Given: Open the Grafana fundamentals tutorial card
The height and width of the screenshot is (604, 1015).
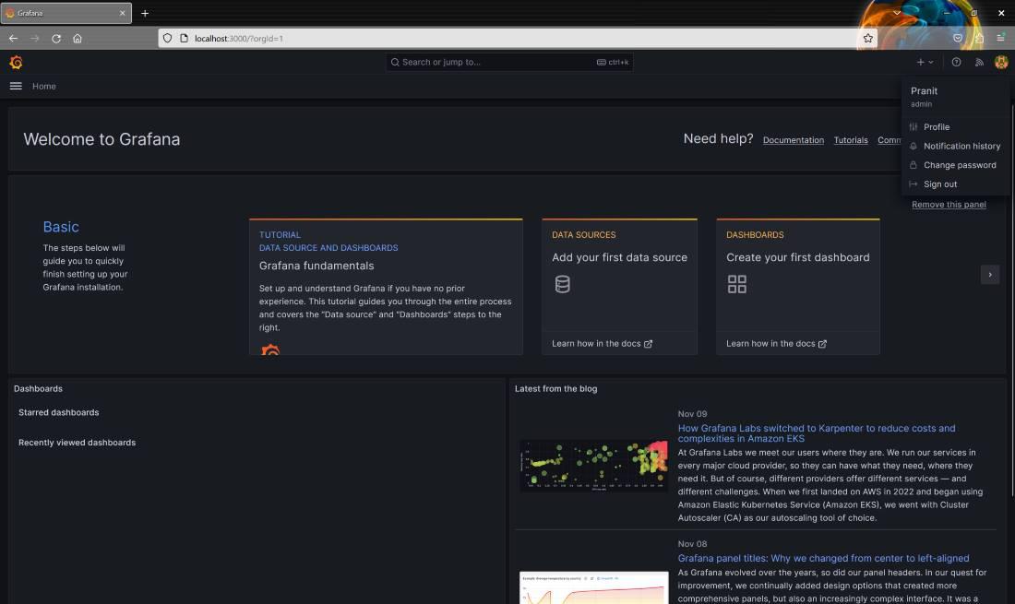Looking at the screenshot, I should pos(386,287).
